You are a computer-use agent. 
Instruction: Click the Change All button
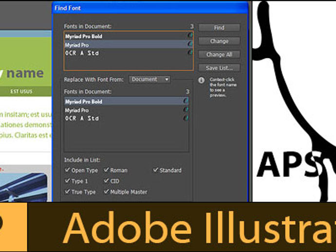219,54
